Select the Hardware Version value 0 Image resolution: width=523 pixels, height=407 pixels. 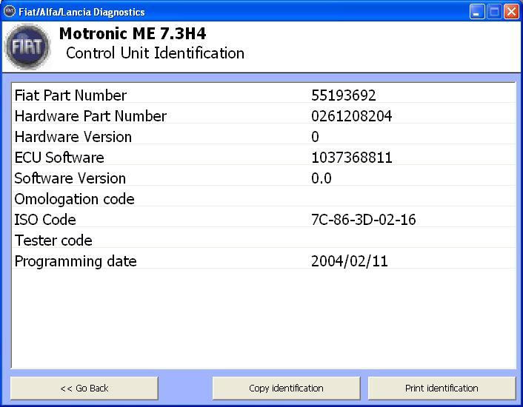[x=315, y=137]
